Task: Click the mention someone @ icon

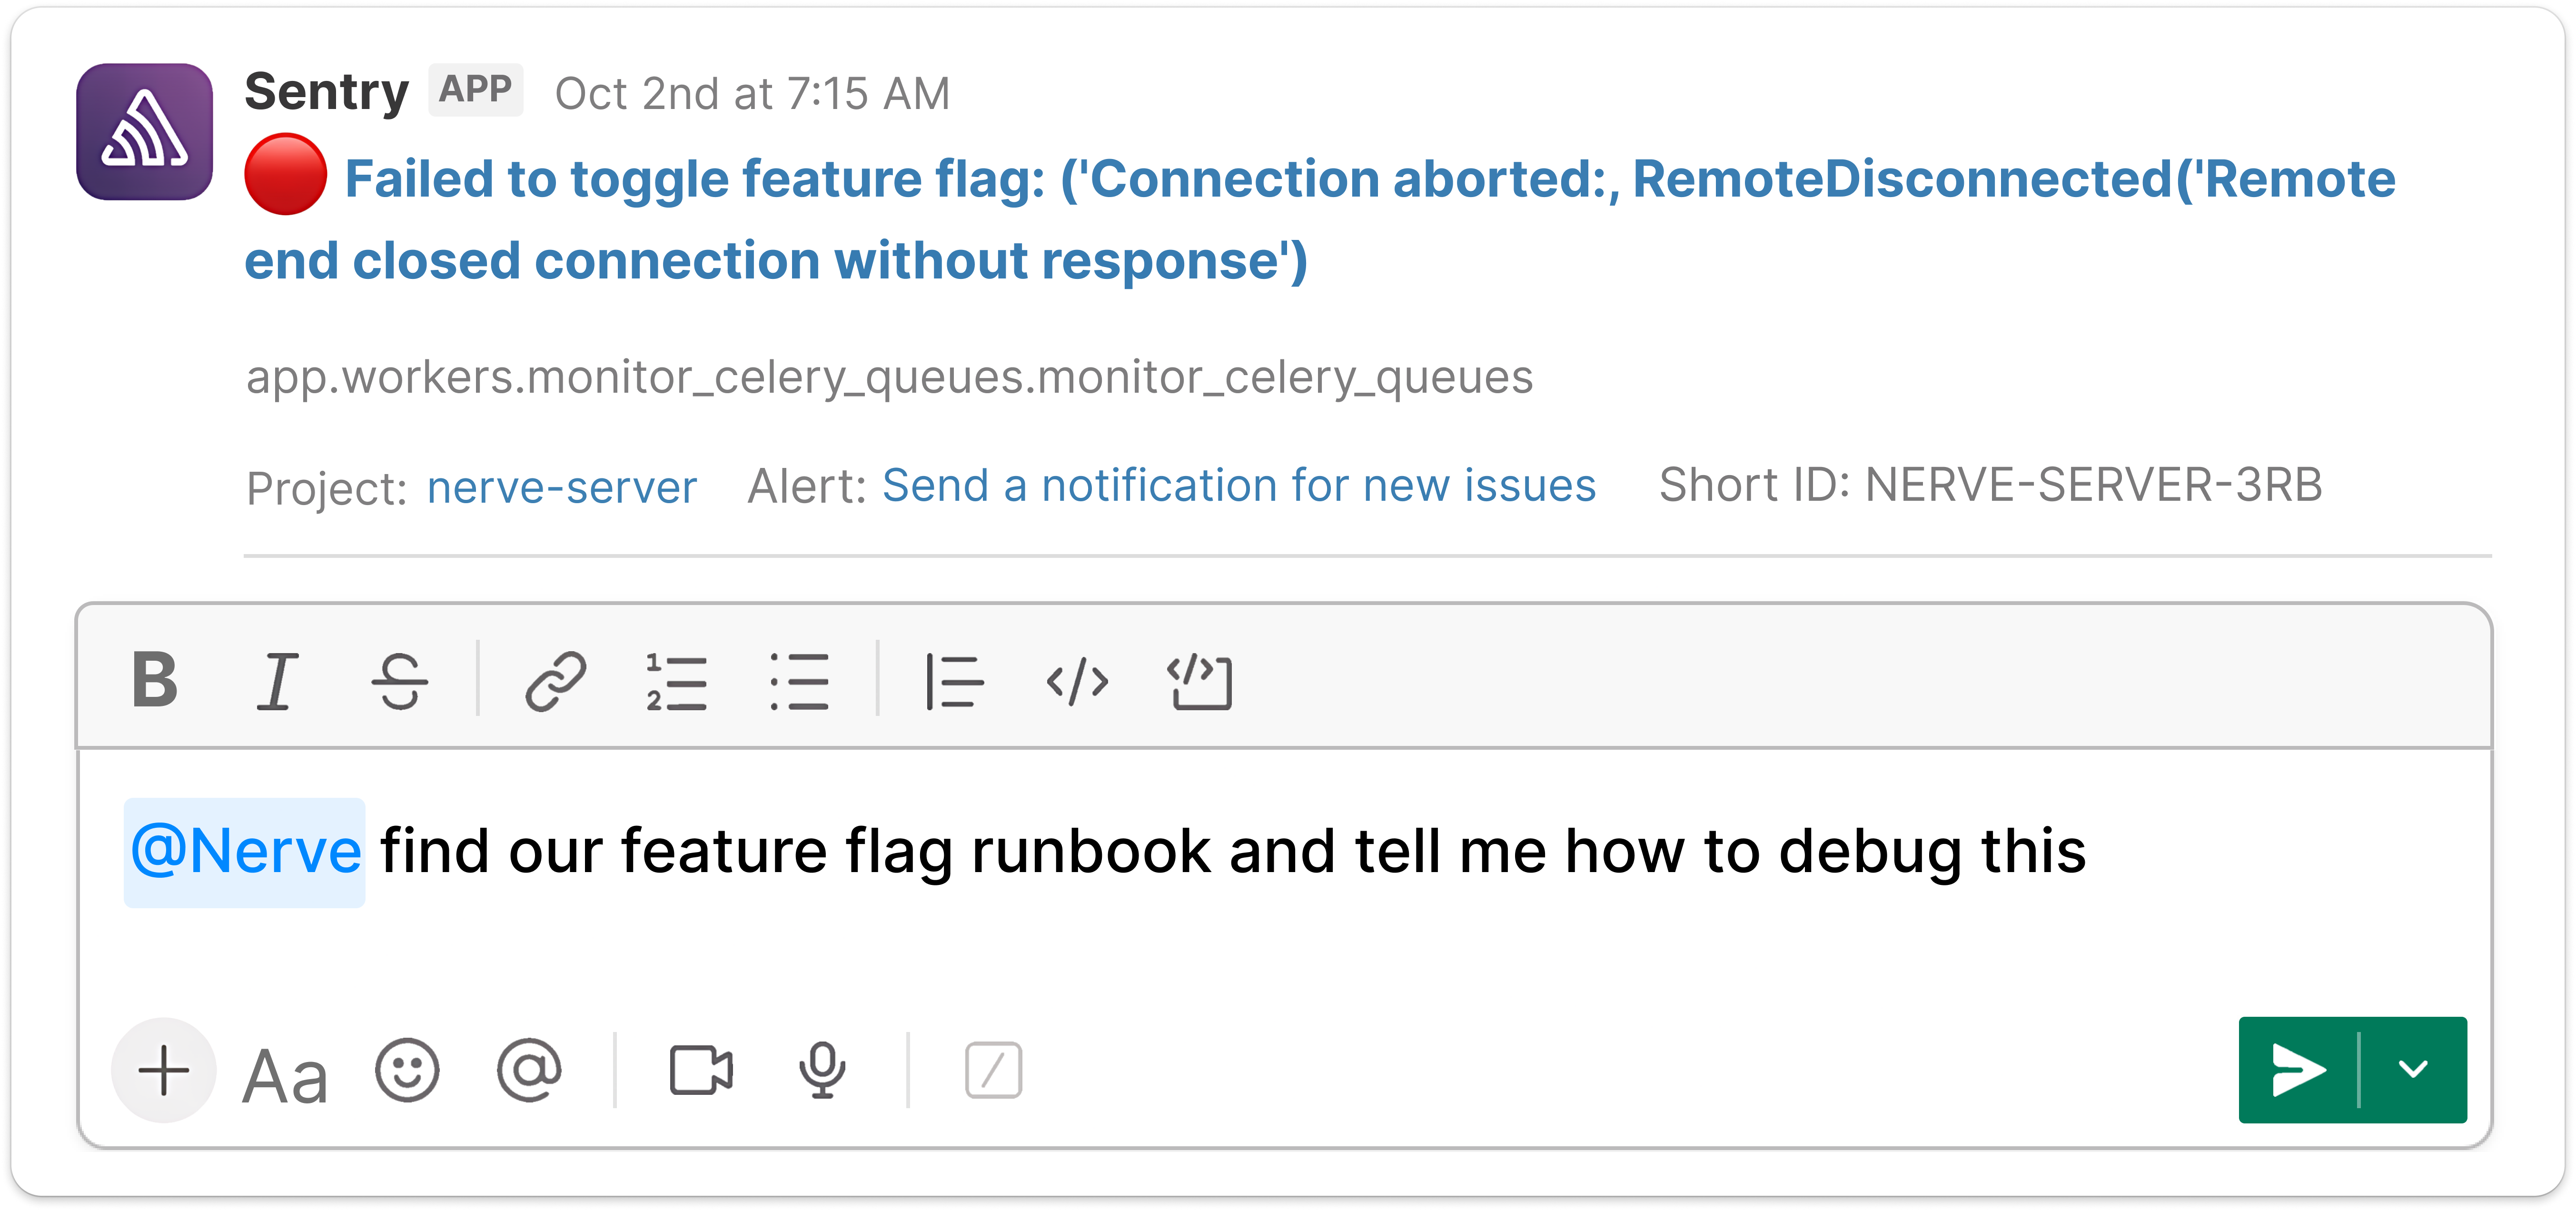Action: (x=529, y=1070)
